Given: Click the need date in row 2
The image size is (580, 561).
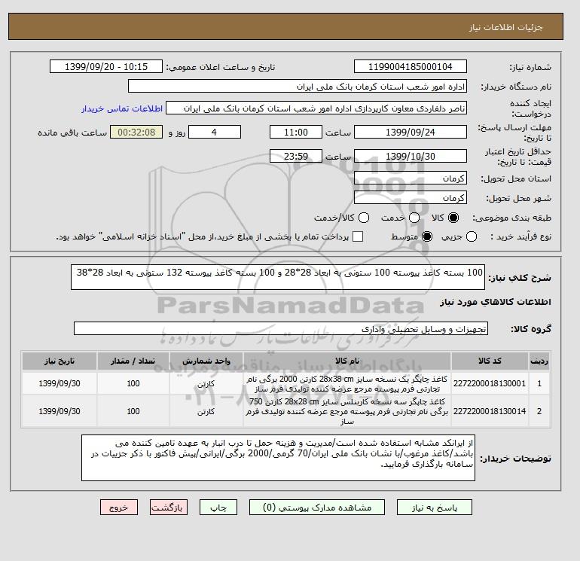Looking at the screenshot, I should point(60,411).
